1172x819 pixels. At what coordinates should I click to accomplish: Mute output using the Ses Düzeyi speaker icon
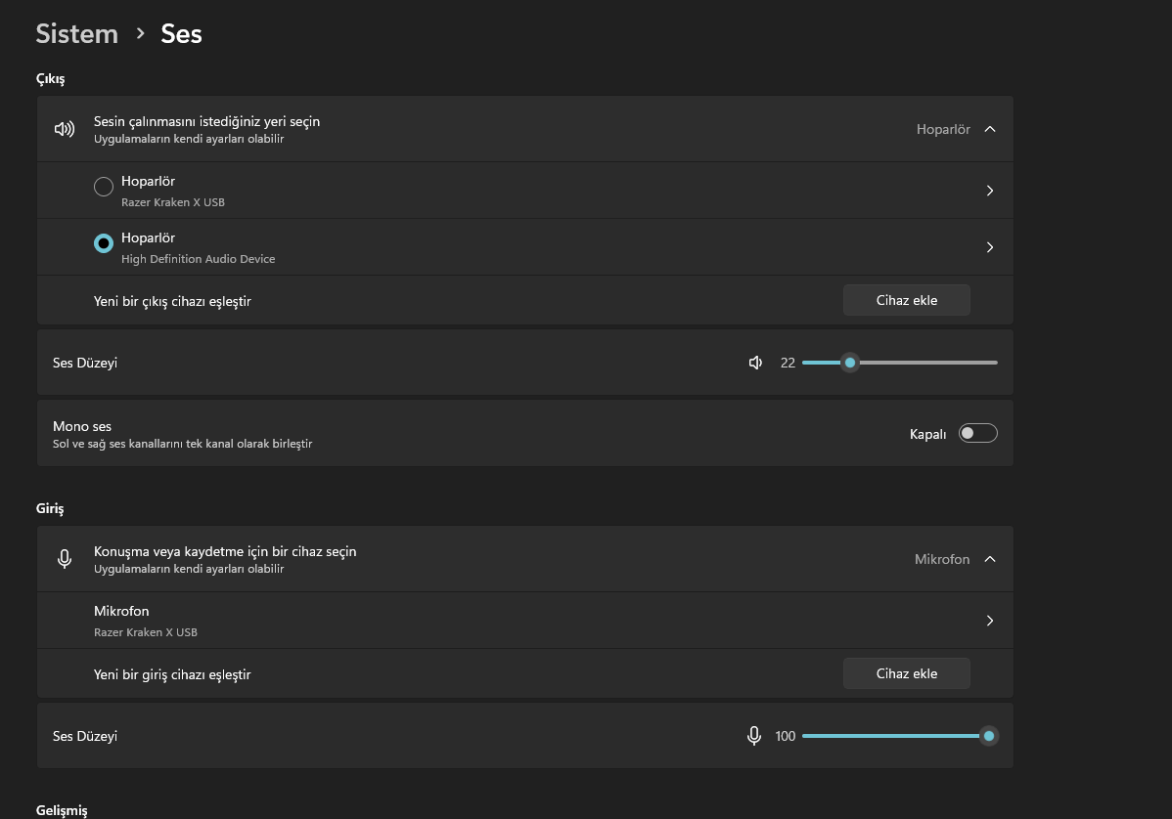[x=755, y=364]
